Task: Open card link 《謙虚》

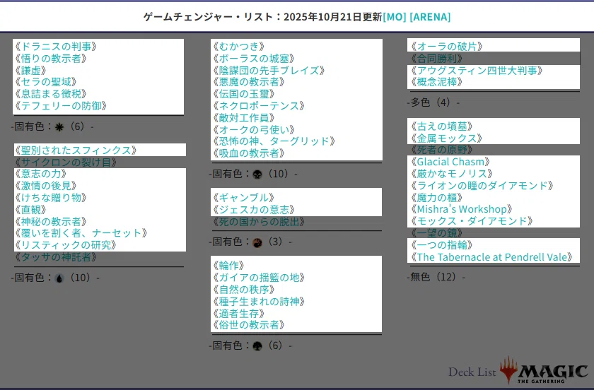Action: [30, 71]
